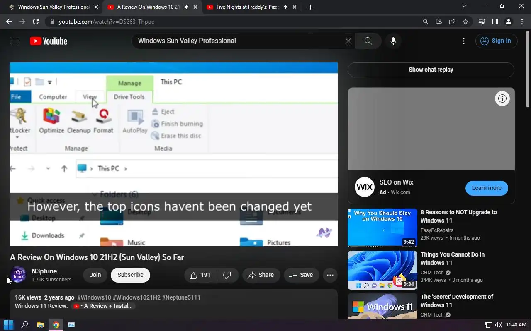531x331 pixels.
Task: Open the zoom magnifier in address bar
Action: click(425, 22)
